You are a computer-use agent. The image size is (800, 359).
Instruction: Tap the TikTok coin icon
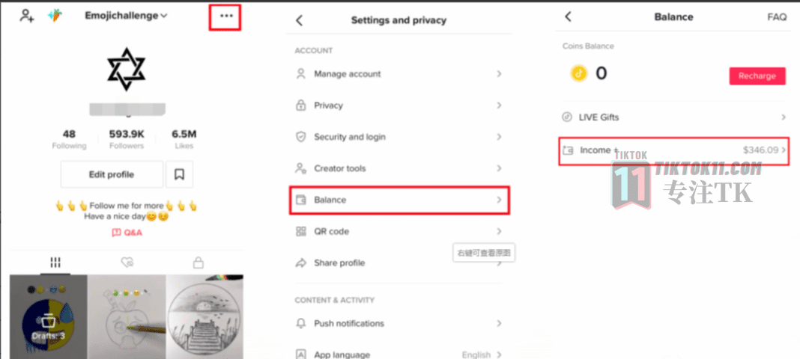click(578, 74)
